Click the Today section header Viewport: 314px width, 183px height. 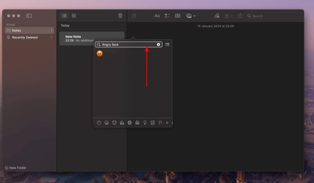pos(65,26)
